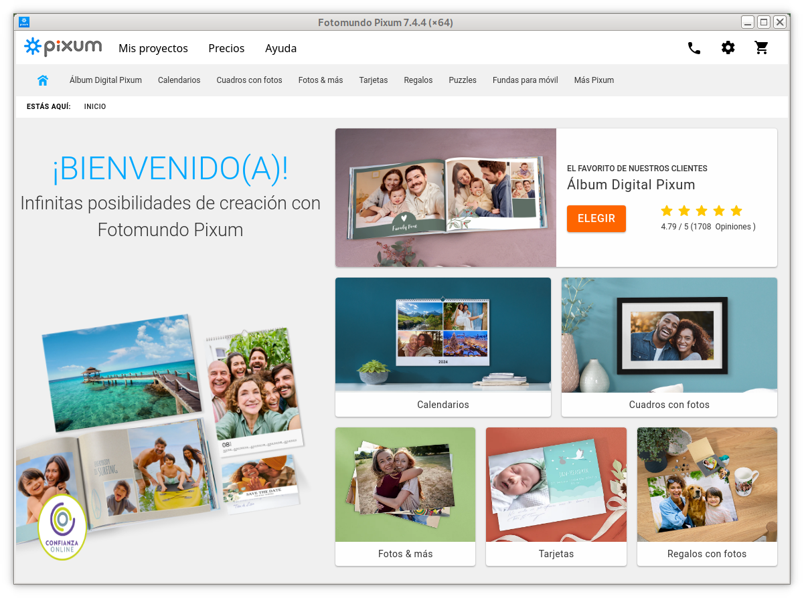Screen dimensions: 804x598
Task: Click the hugging girls photo prints image
Action: click(406, 485)
